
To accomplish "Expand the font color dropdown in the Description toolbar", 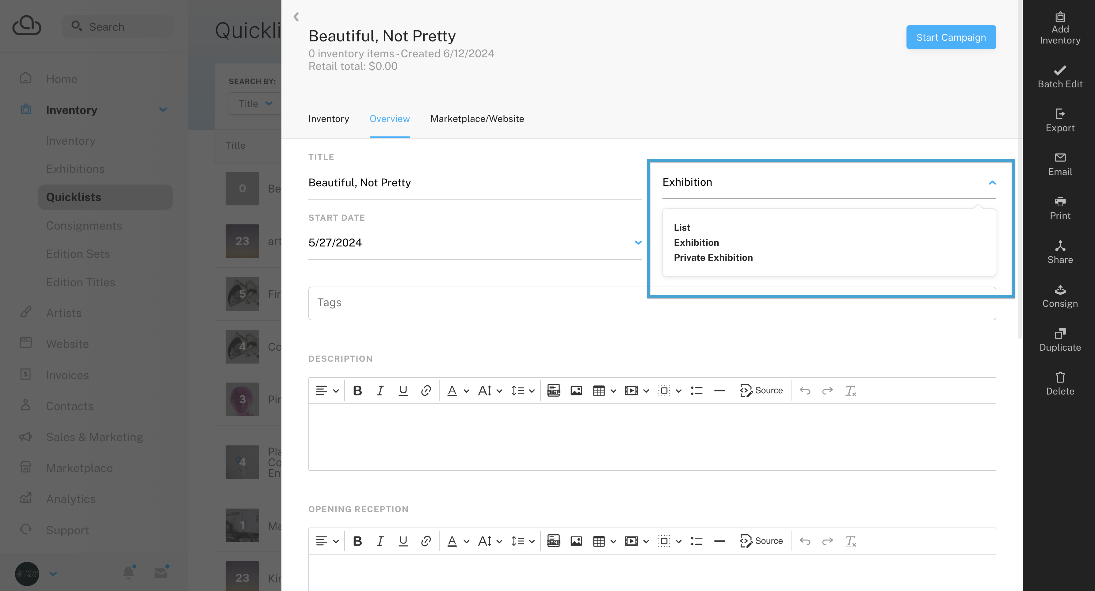I will pyautogui.click(x=466, y=391).
